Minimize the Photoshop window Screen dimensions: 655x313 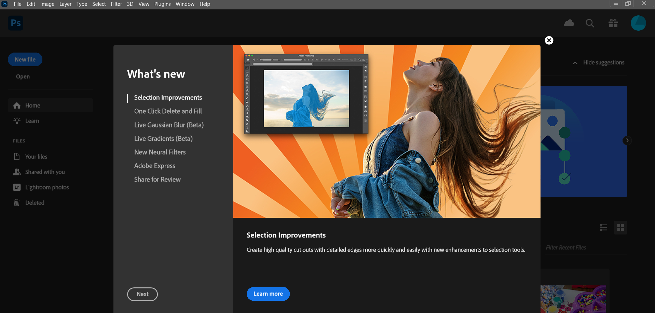tap(616, 4)
